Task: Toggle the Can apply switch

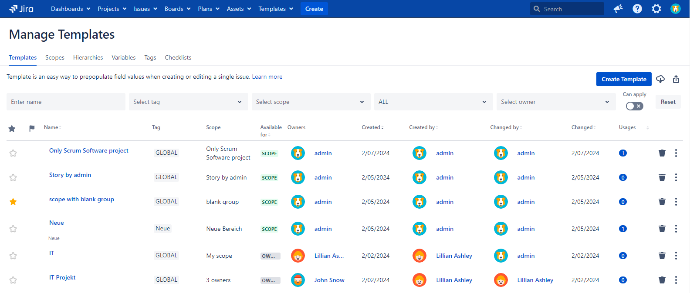Action: (634, 106)
